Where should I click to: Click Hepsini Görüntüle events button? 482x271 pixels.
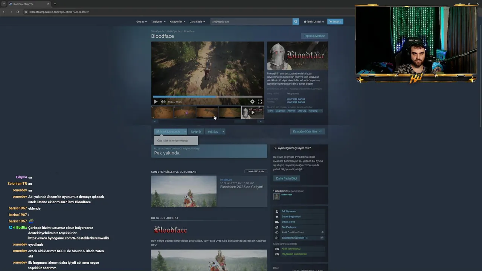click(x=256, y=171)
